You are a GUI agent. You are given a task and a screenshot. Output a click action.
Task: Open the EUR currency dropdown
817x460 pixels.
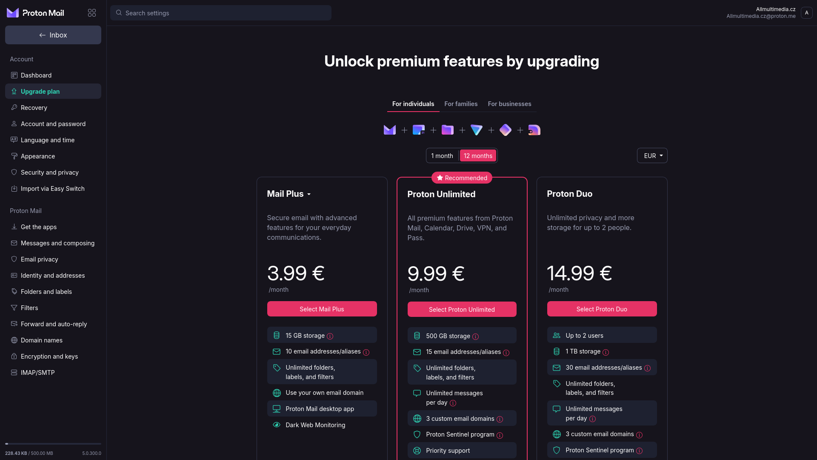click(652, 156)
